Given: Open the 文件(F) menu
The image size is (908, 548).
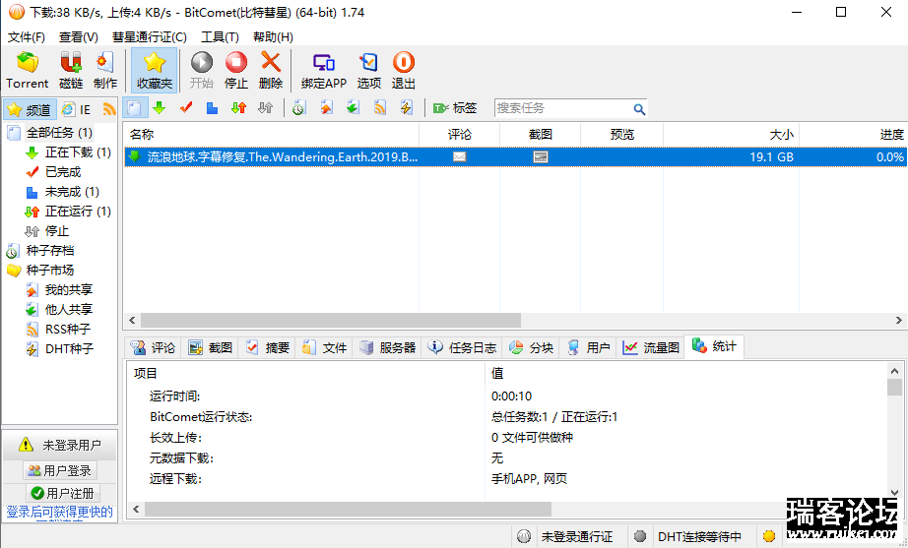Looking at the screenshot, I should [26, 37].
